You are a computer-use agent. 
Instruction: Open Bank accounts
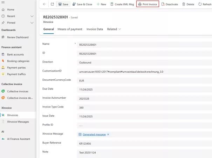(x=15, y=54)
